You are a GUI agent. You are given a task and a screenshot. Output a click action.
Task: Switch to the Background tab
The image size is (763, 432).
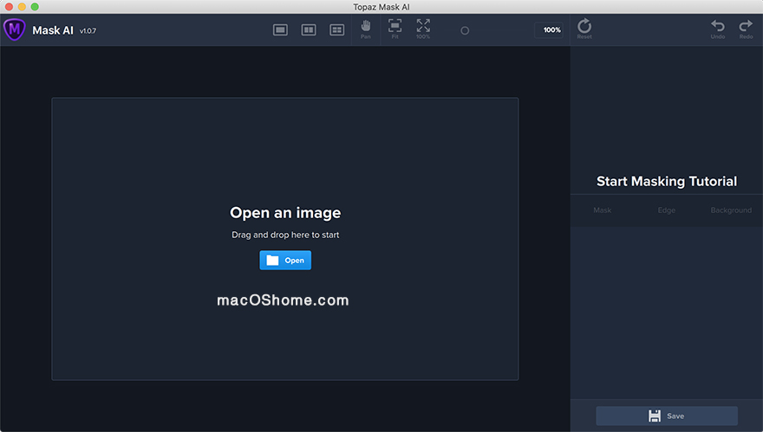coord(731,210)
